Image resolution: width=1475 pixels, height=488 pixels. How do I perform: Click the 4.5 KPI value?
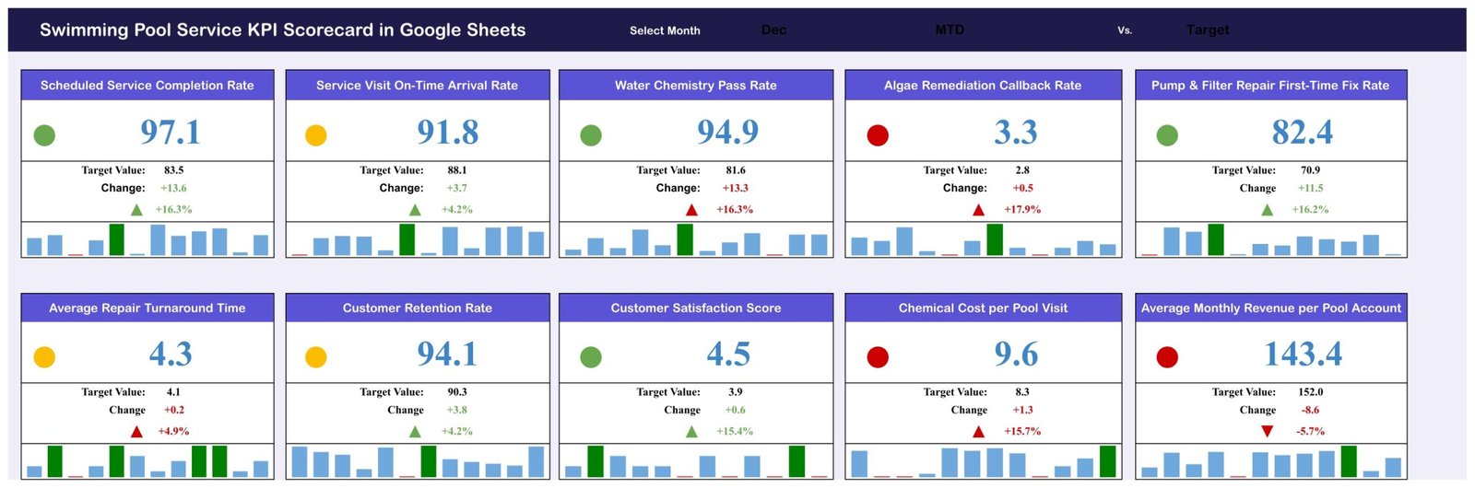(x=728, y=354)
